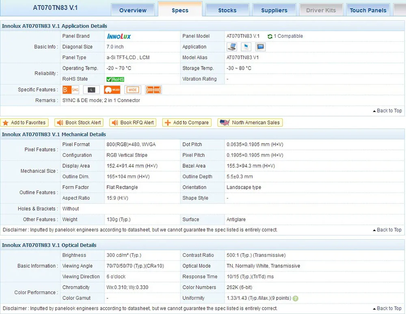Click the handheld device application icon

pyautogui.click(x=246, y=47)
